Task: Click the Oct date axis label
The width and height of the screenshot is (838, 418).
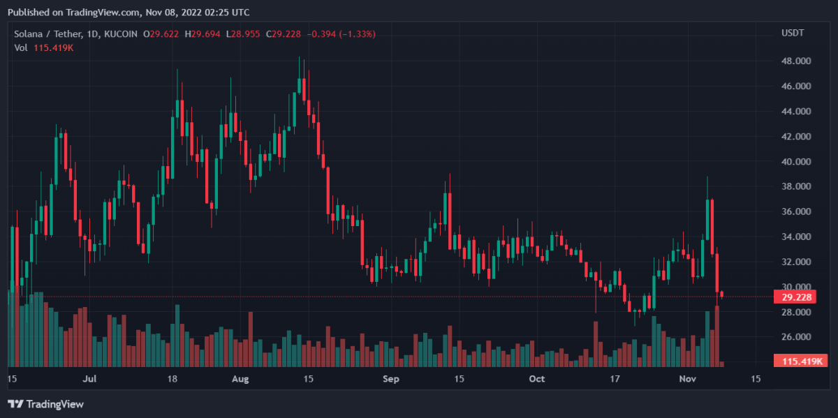Action: [537, 379]
